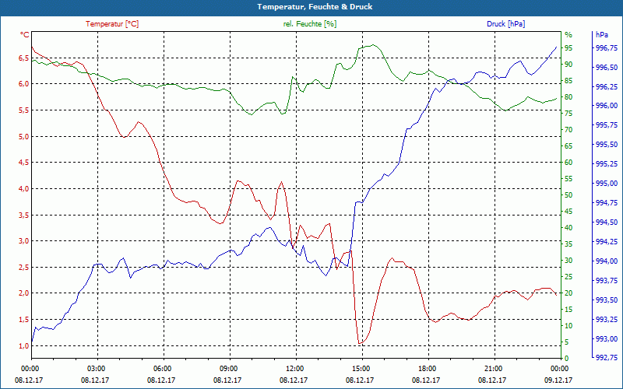The width and height of the screenshot is (623, 389).
Task: Click humidity axis value '60'
Action: click(568, 163)
